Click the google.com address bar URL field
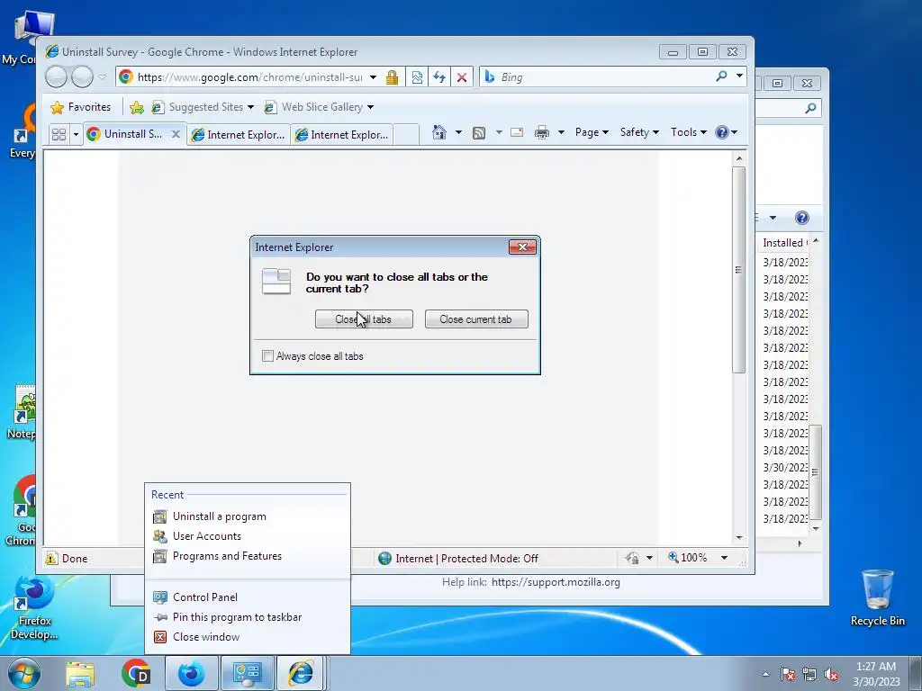The height and width of the screenshot is (691, 922). pyautogui.click(x=249, y=77)
